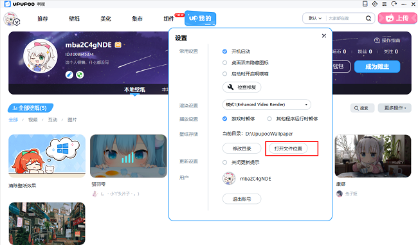Open the blue-haired girl wallpaper thumbnail

pyautogui.click(x=129, y=156)
